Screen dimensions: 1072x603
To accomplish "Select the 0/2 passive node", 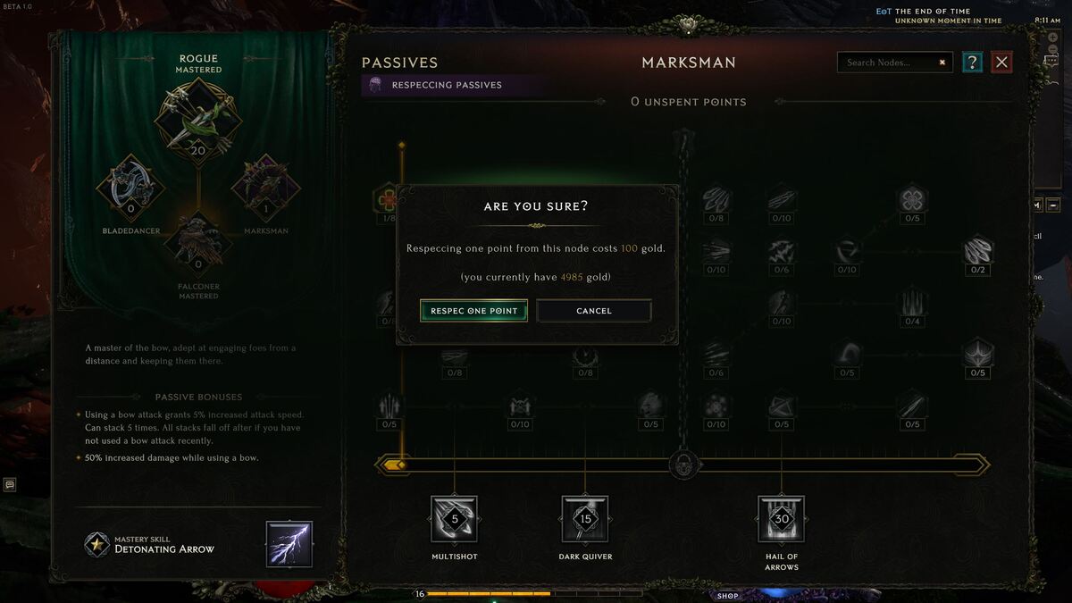I will [x=978, y=254].
